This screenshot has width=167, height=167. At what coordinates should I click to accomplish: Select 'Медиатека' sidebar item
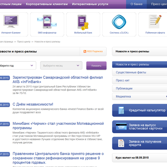139,96
